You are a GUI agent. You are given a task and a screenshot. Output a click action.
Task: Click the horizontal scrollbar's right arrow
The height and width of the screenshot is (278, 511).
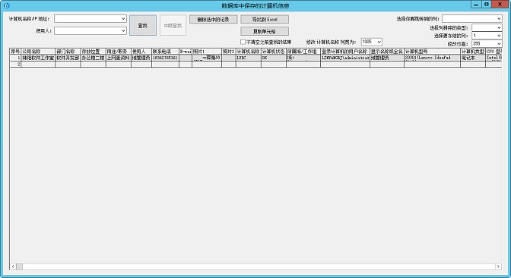pyautogui.click(x=498, y=267)
